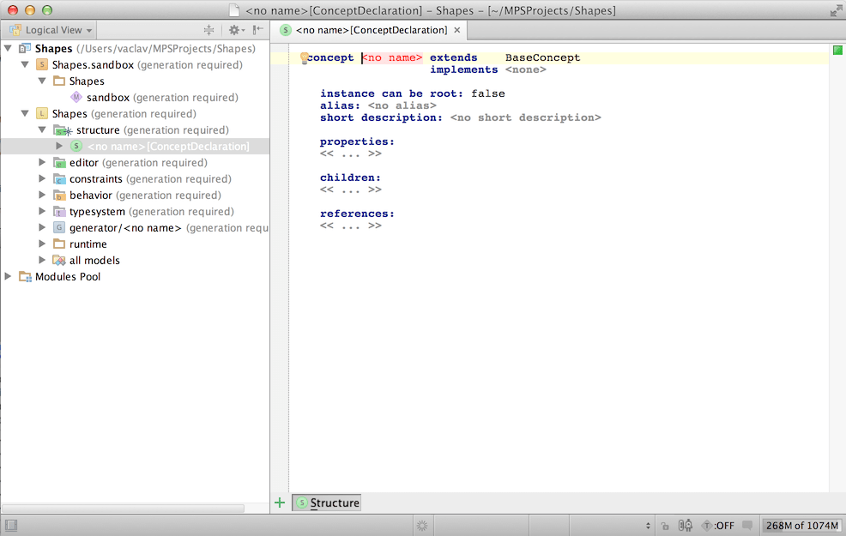Close the <no name>[ConceptDeclaration] editor tab
Viewport: 846px width, 536px height.
coord(457,30)
